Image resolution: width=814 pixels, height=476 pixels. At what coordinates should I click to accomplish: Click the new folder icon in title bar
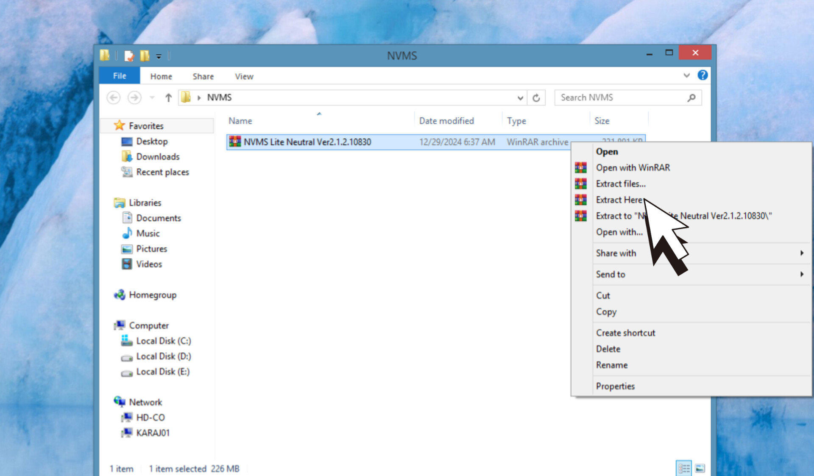tap(145, 56)
